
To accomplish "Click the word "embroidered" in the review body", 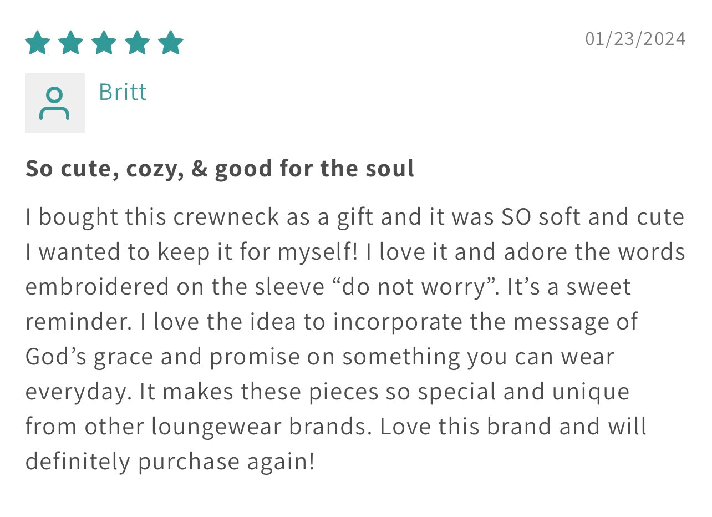I will coord(97,287).
